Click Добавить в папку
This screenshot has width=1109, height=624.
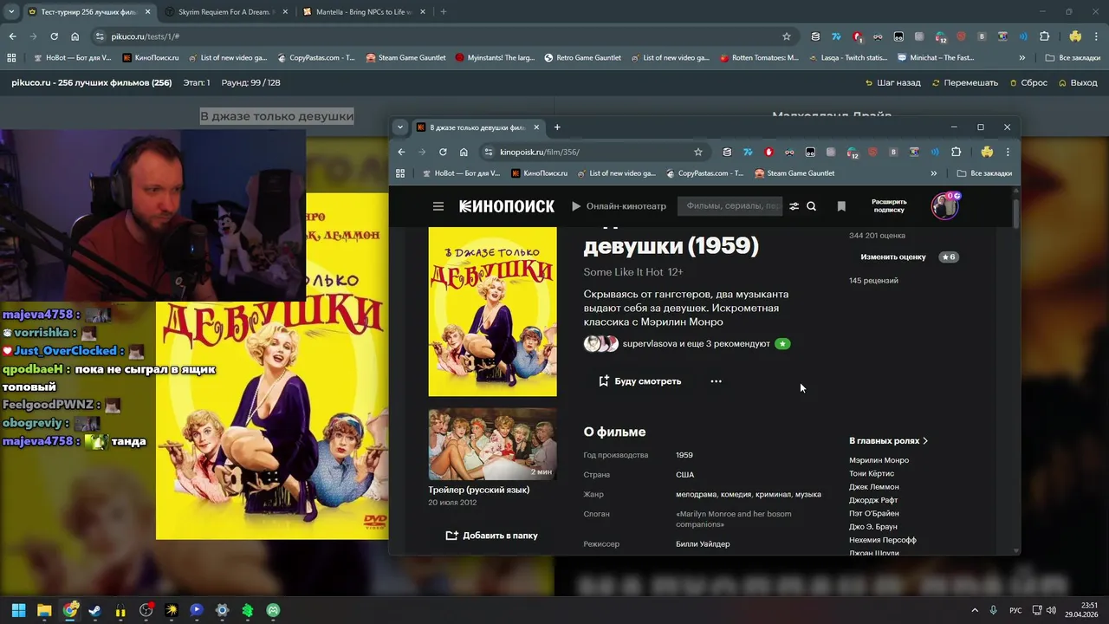[x=491, y=536]
